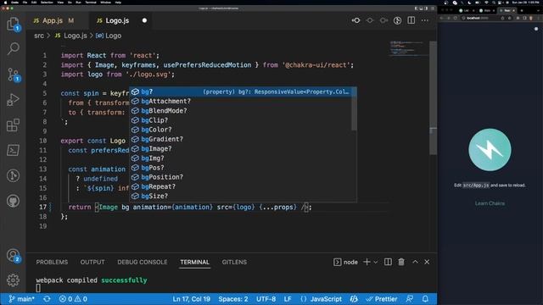Switch to the Logo.js tab
Viewport: 543px width, 305px height.
[118, 20]
